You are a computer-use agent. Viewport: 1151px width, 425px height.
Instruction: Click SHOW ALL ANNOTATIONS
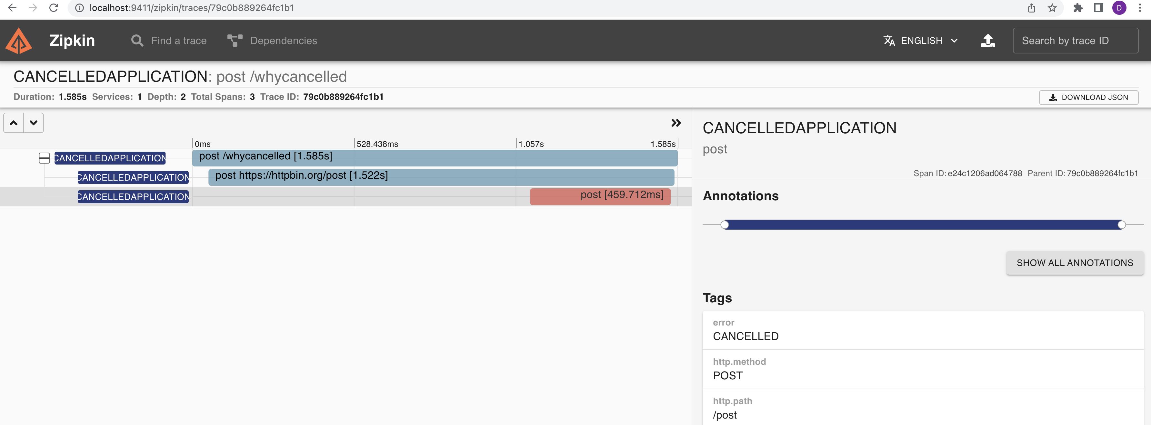pyautogui.click(x=1075, y=263)
